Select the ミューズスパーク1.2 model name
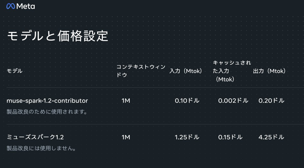This screenshot has width=304, height=168. click(35, 137)
